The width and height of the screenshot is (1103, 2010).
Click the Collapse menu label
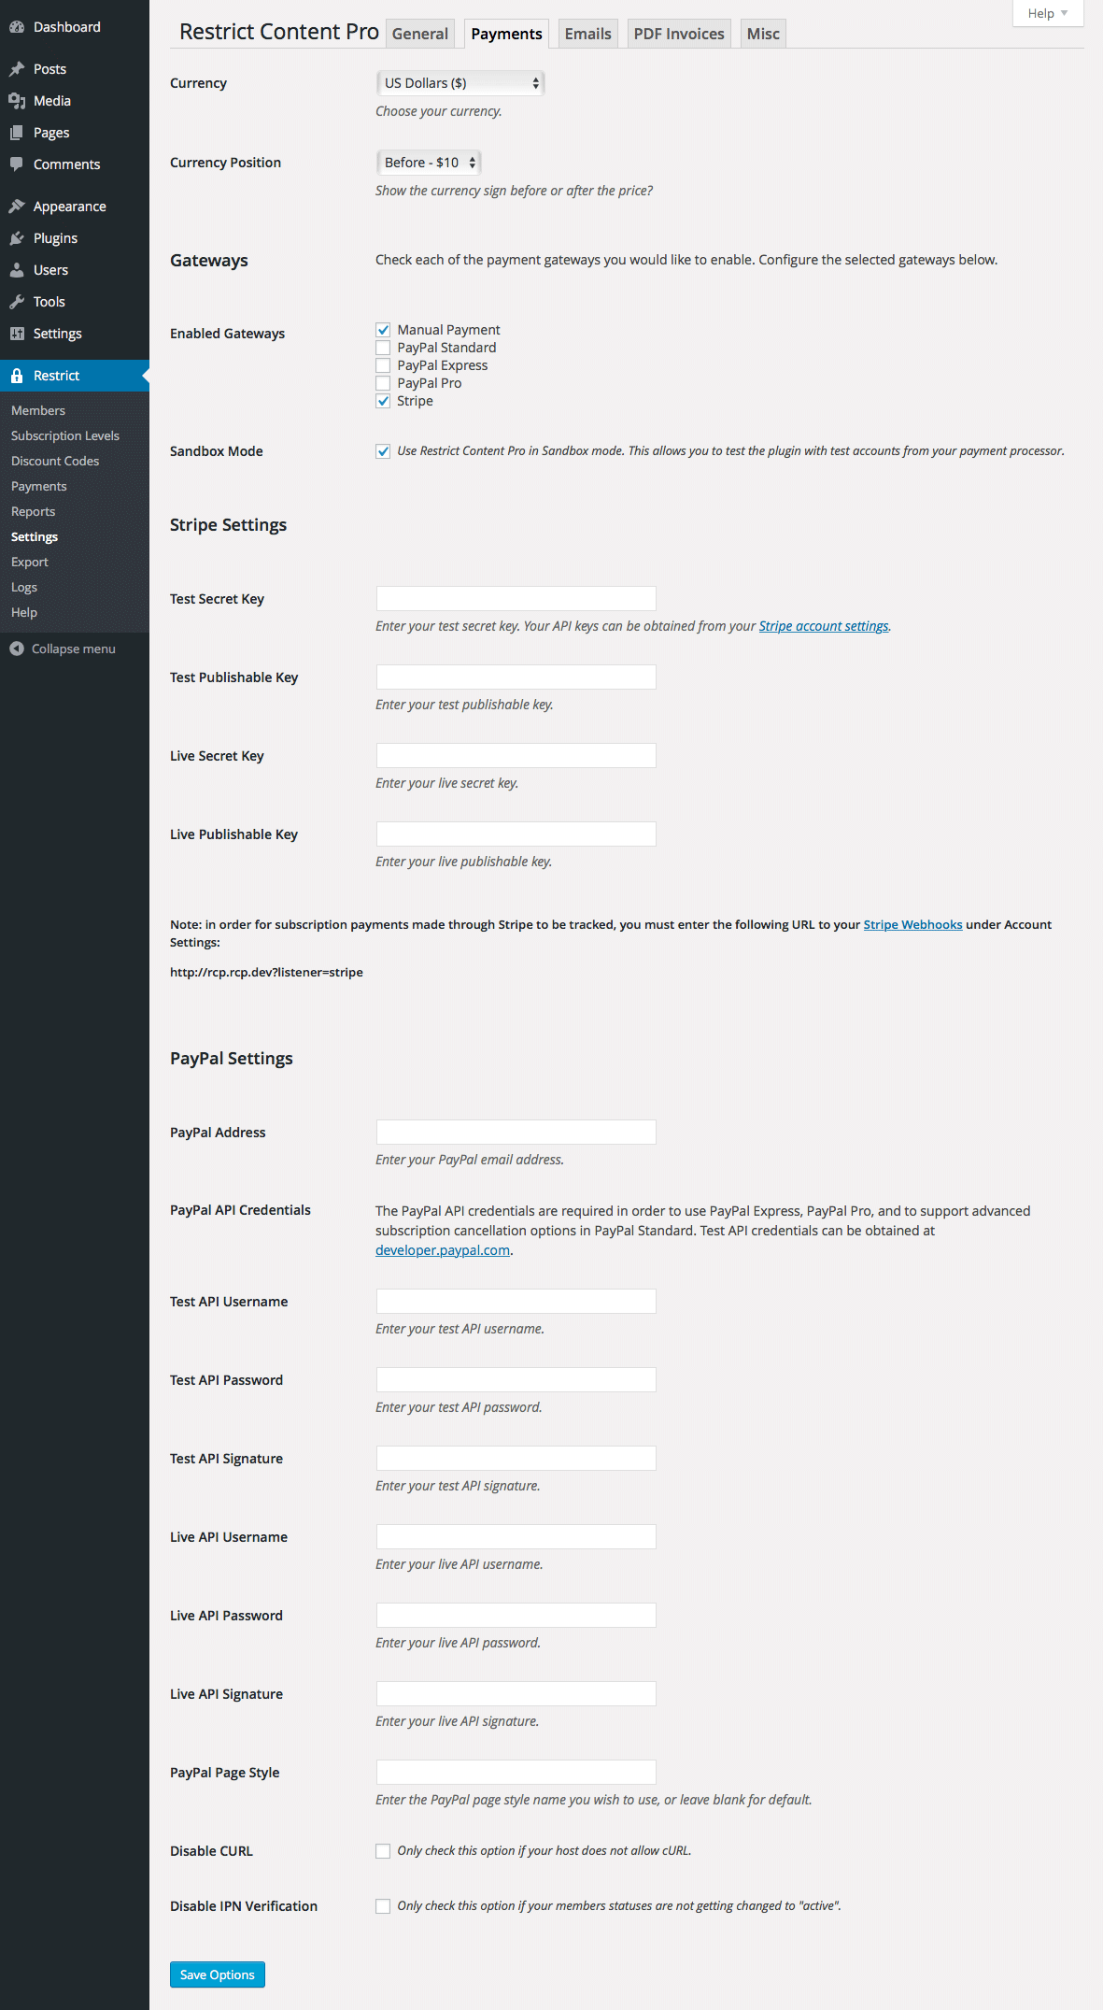[x=74, y=649]
